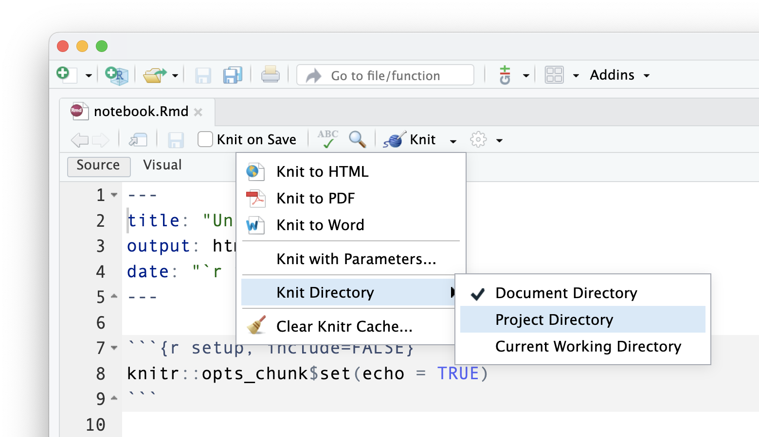Click the Go to file/function field
The image size is (759, 437).
pos(385,76)
